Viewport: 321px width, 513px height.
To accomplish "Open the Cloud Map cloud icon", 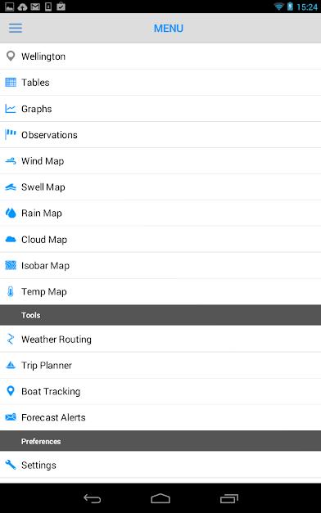I will [x=11, y=240].
